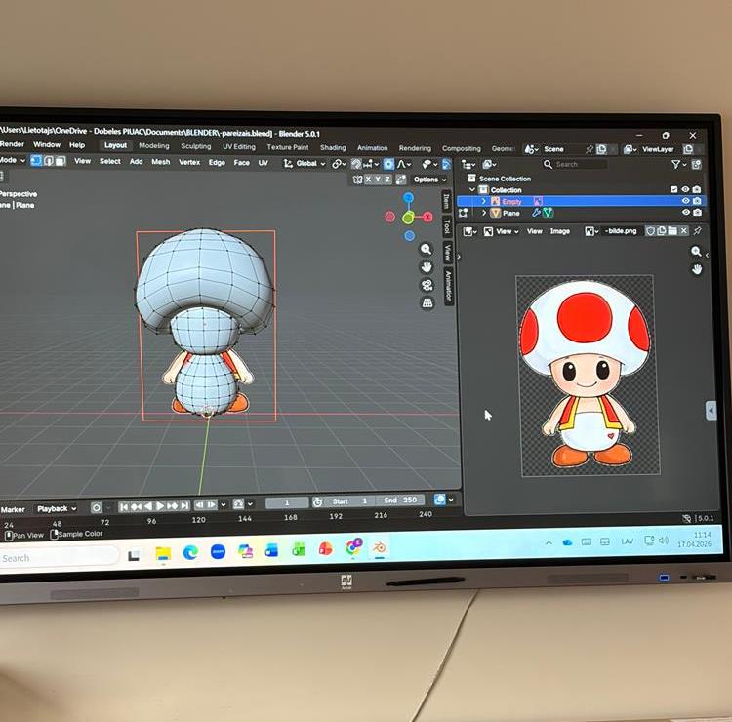Expand the Plane object in outliner
732x722 pixels.
click(484, 213)
